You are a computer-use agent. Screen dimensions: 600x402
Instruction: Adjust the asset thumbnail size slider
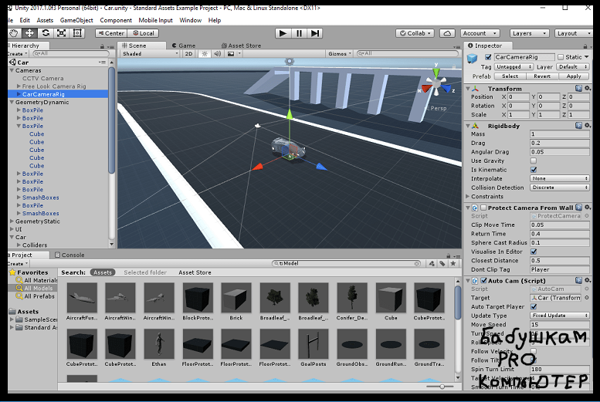442,387
